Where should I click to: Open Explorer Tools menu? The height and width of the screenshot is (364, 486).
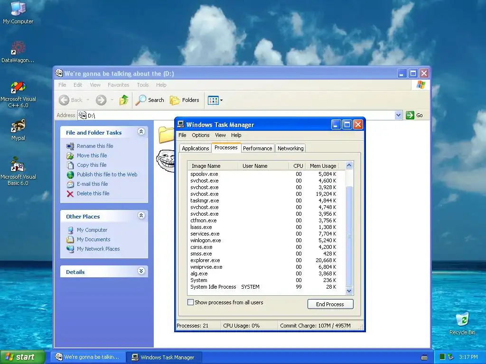[142, 85]
